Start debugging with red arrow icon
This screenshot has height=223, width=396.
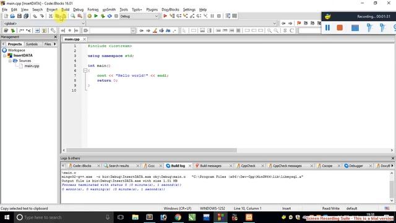point(165,16)
